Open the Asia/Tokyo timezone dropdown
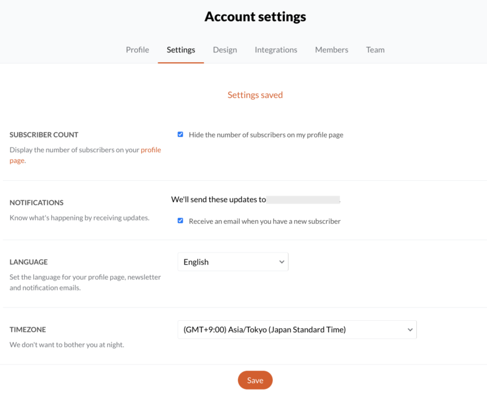The width and height of the screenshot is (487, 395). point(297,329)
